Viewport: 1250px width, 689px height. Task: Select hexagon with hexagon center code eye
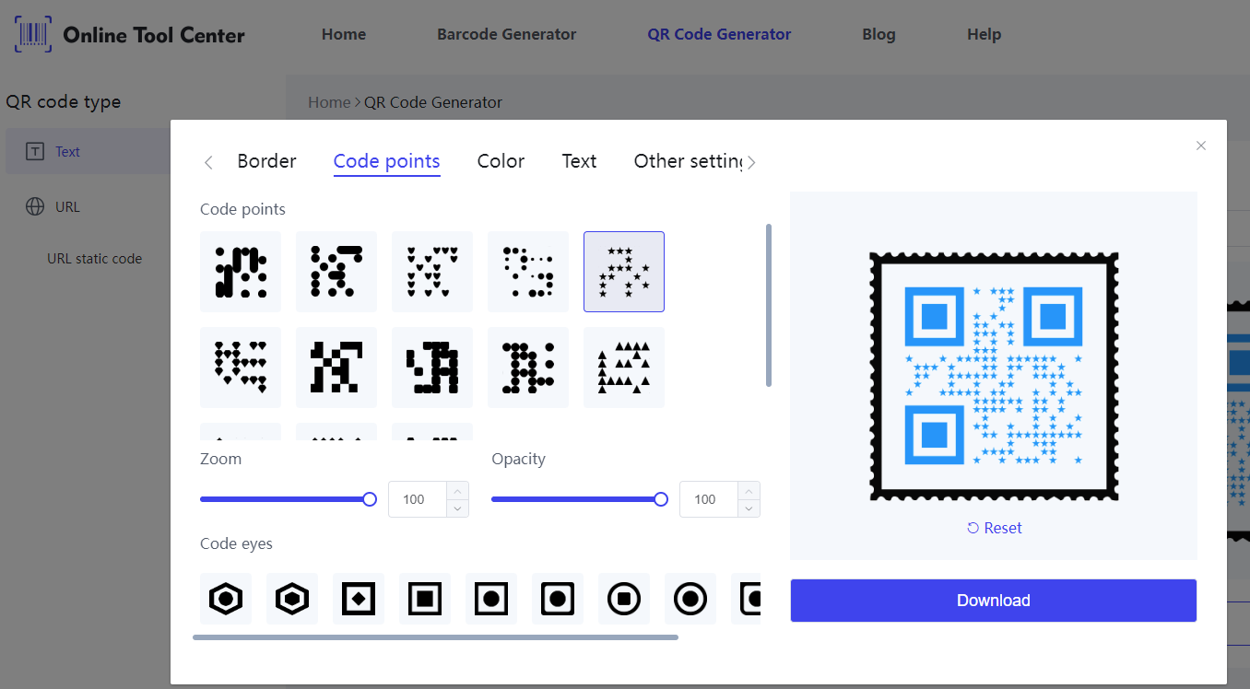[x=292, y=599]
